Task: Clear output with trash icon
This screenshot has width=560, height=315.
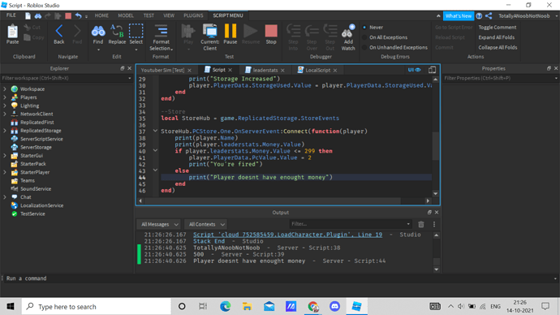Action: (x=421, y=224)
